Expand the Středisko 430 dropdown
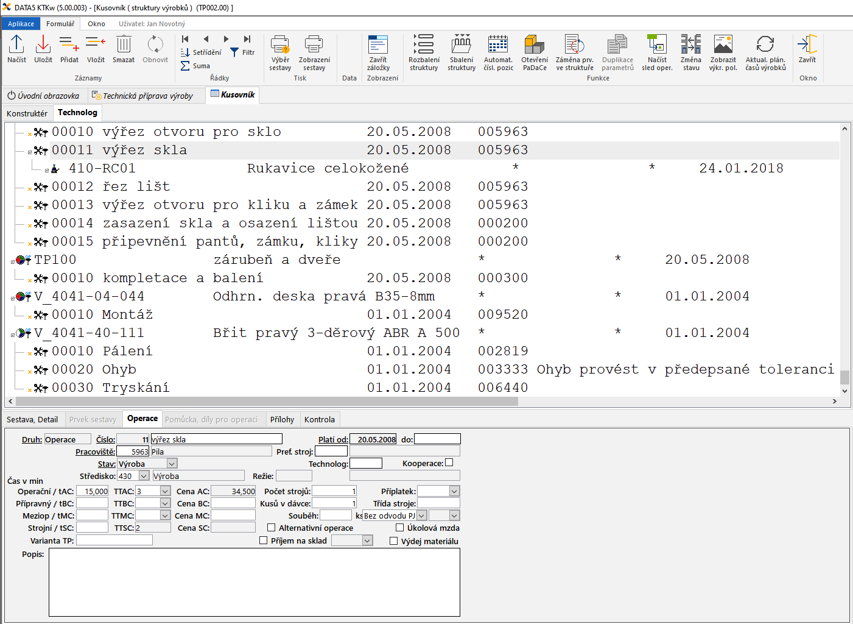Image resolution: width=853 pixels, height=624 pixels. (x=144, y=476)
